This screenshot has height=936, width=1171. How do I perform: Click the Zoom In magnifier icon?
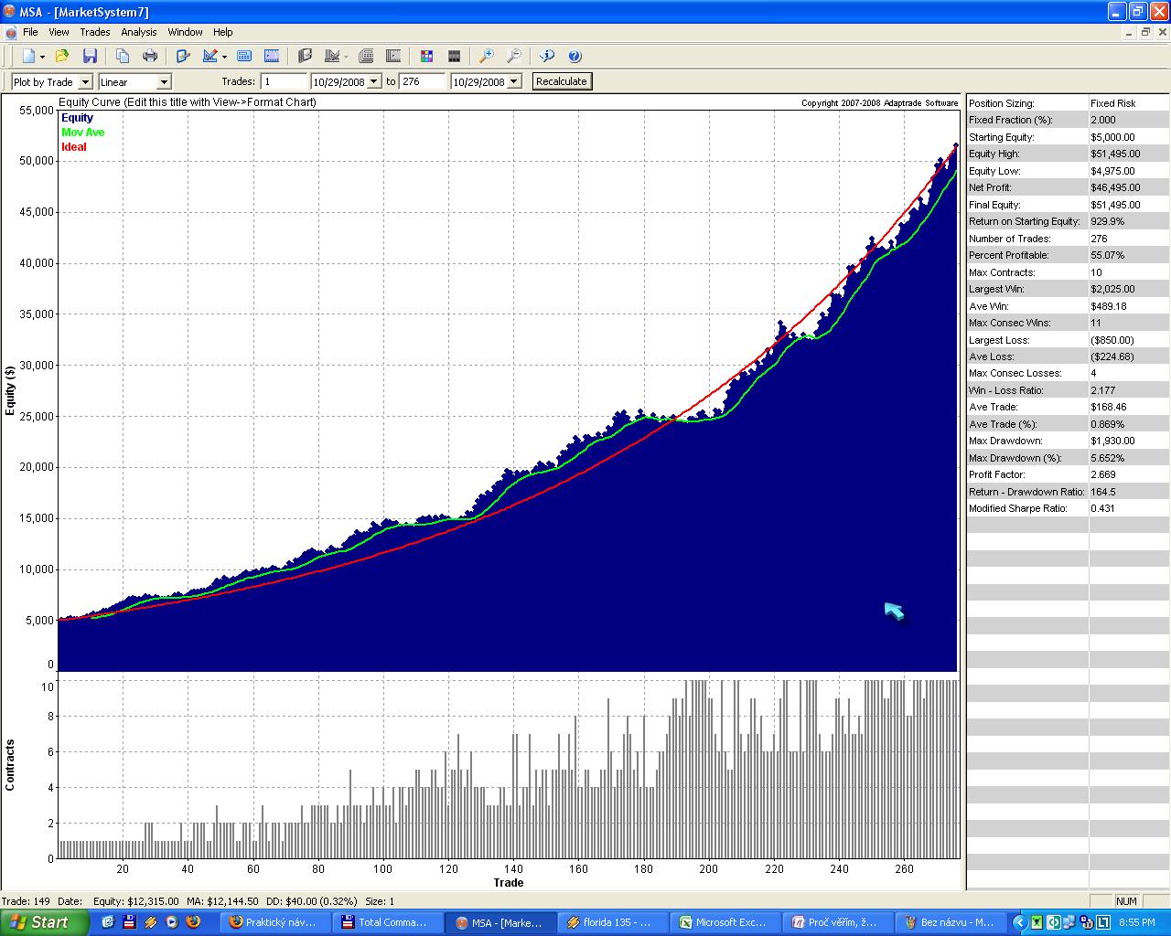pyautogui.click(x=487, y=57)
